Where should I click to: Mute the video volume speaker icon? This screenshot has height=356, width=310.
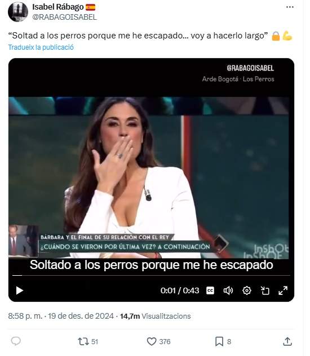coord(228,290)
